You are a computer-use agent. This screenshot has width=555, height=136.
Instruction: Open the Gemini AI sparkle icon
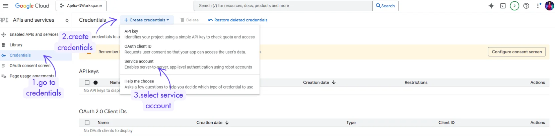tap(491, 6)
